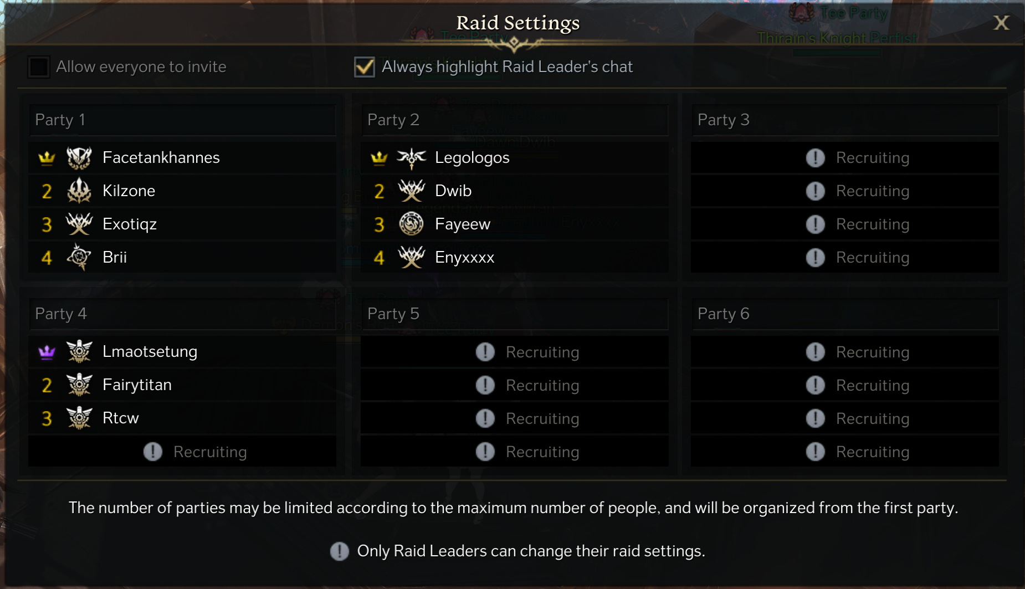The width and height of the screenshot is (1025, 589).
Task: Click Kilzone's class icon
Action: (x=79, y=191)
